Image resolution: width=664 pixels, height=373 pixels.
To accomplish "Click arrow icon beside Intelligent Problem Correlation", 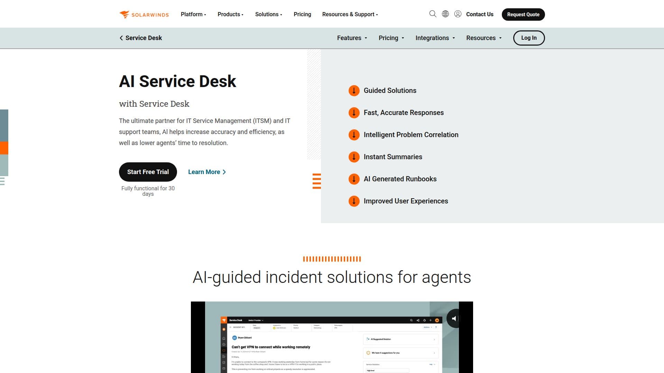I will tap(354, 135).
